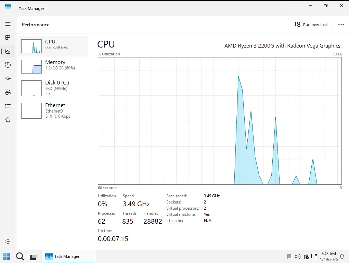Click the network icon in system tray
This screenshot has height=263, width=349.
click(314, 257)
